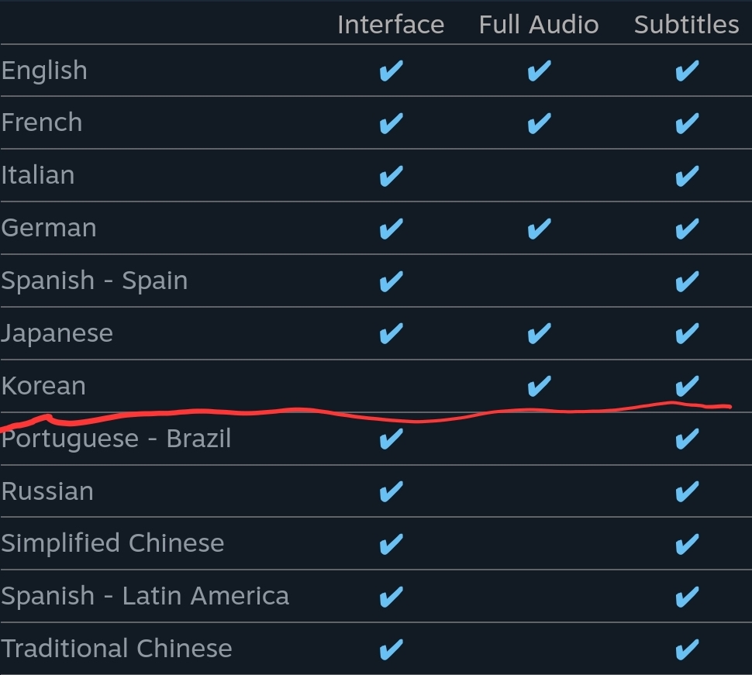Click the English Interface checkmark
This screenshot has width=752, height=675.
point(392,71)
